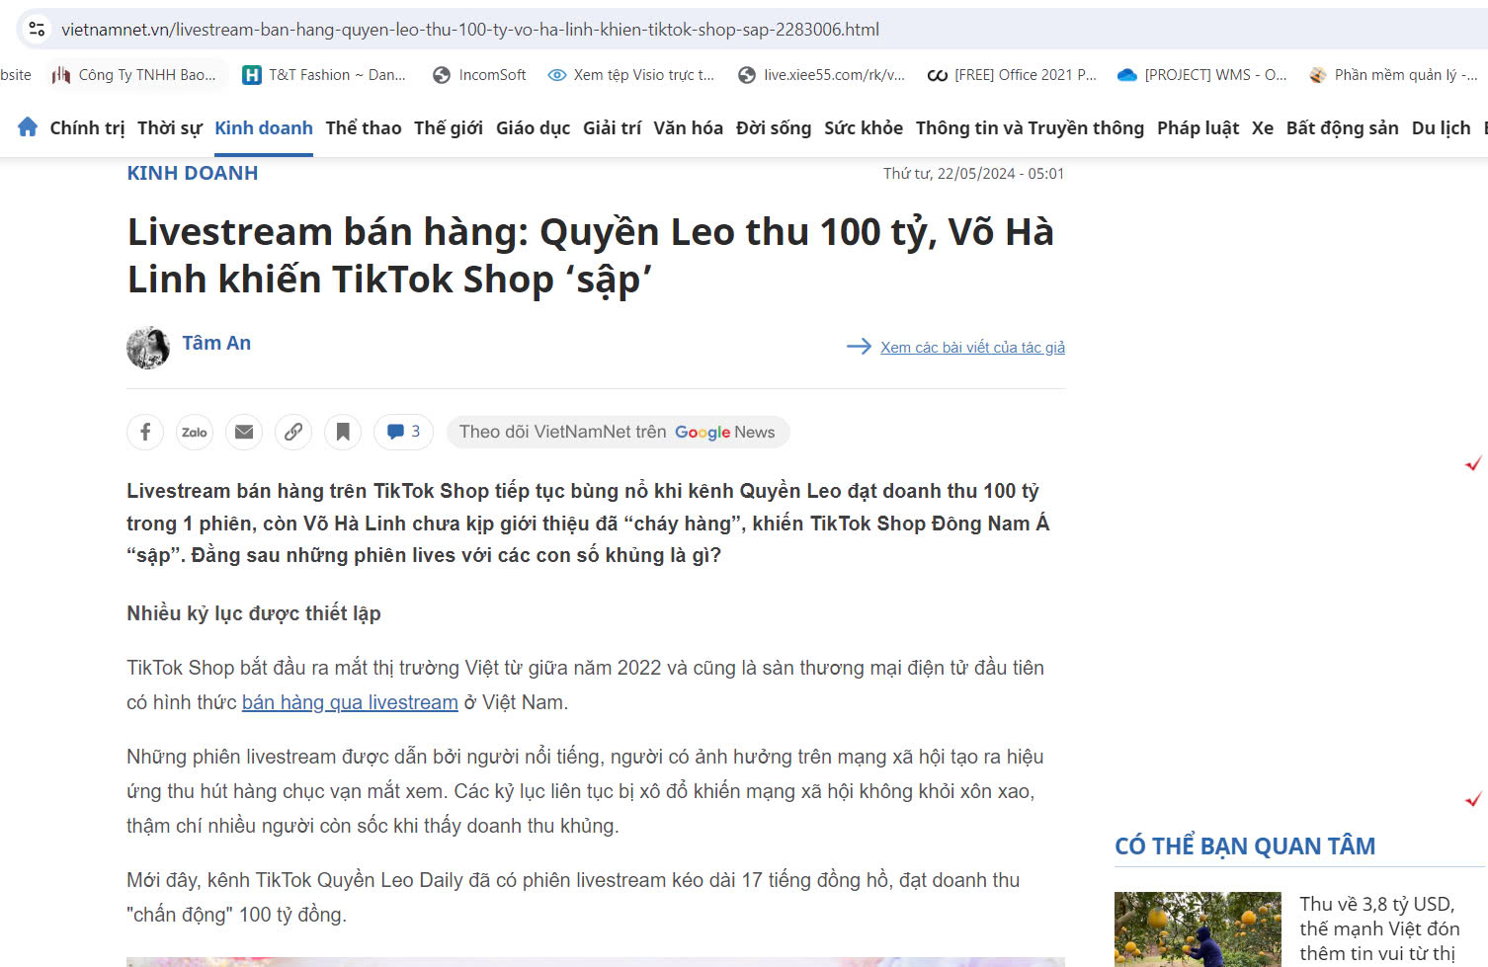This screenshot has width=1488, height=967.
Task: Open the FREE Office 2021 bookmark
Action: [x=1013, y=75]
